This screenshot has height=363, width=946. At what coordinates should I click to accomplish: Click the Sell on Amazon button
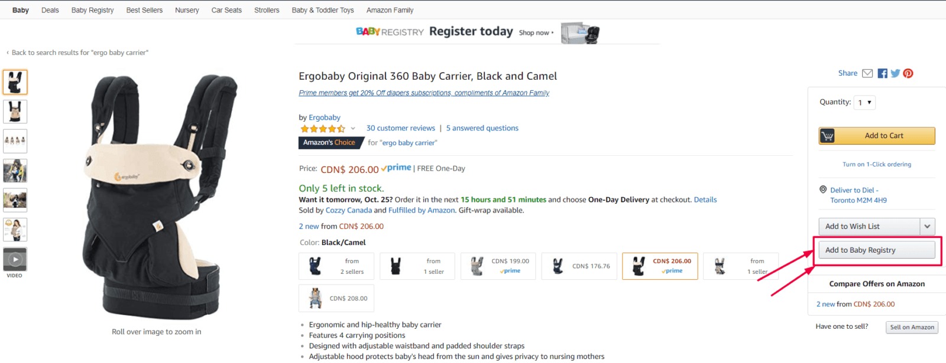912,327
